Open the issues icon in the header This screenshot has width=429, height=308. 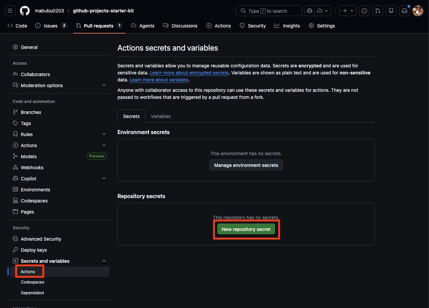(364, 11)
